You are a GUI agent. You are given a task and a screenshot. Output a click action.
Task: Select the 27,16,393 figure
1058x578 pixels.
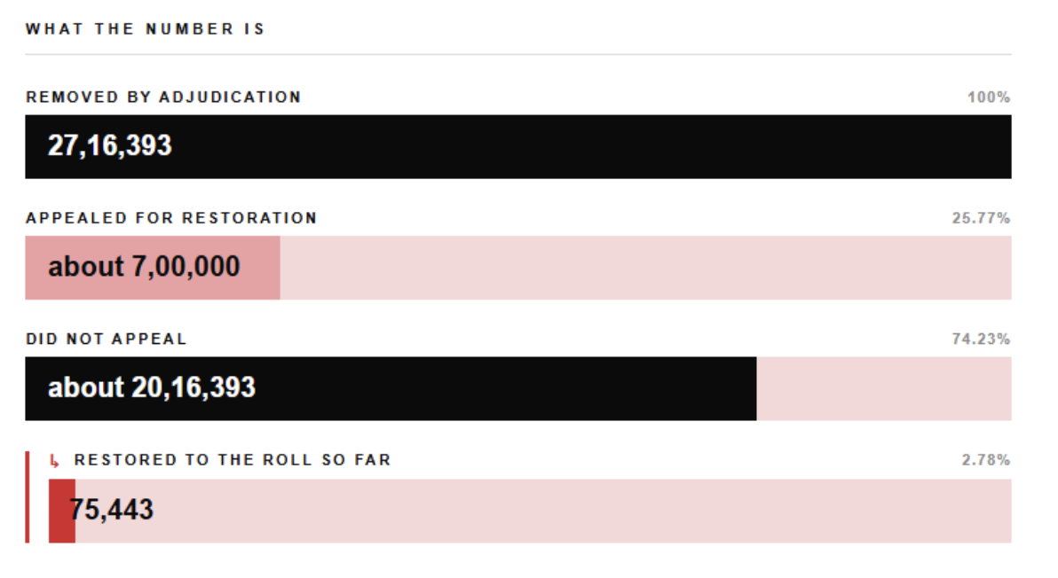pyautogui.click(x=110, y=145)
